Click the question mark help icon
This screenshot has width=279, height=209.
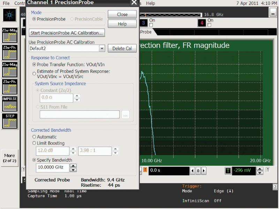tap(275, 187)
